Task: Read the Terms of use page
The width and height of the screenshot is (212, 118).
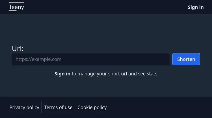Action: point(58,108)
